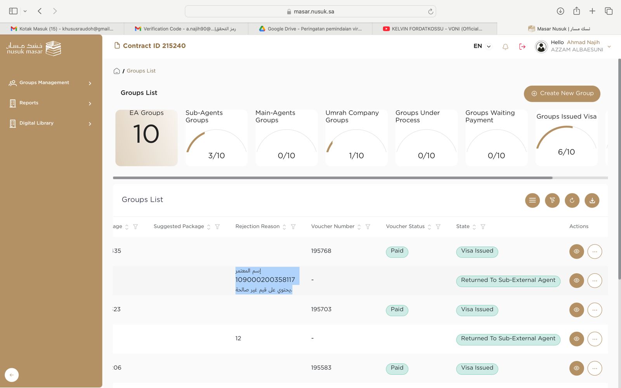Image resolution: width=621 pixels, height=388 pixels.
Task: Open the Reports sidebar menu item
Action: (50, 103)
